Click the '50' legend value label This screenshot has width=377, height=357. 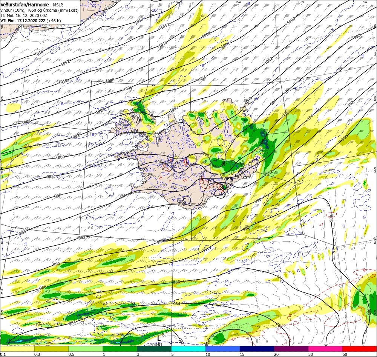345,354
